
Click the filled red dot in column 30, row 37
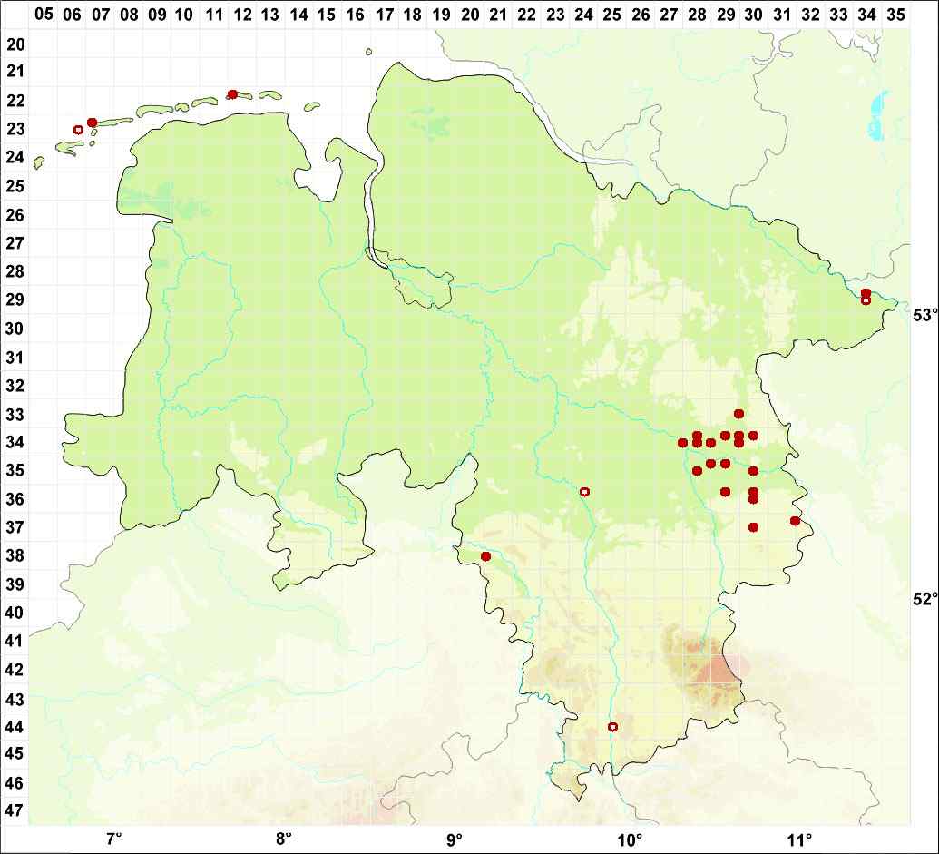click(x=753, y=527)
